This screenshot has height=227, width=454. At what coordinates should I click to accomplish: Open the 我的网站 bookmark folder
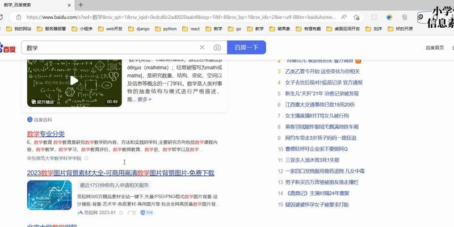pos(19,29)
